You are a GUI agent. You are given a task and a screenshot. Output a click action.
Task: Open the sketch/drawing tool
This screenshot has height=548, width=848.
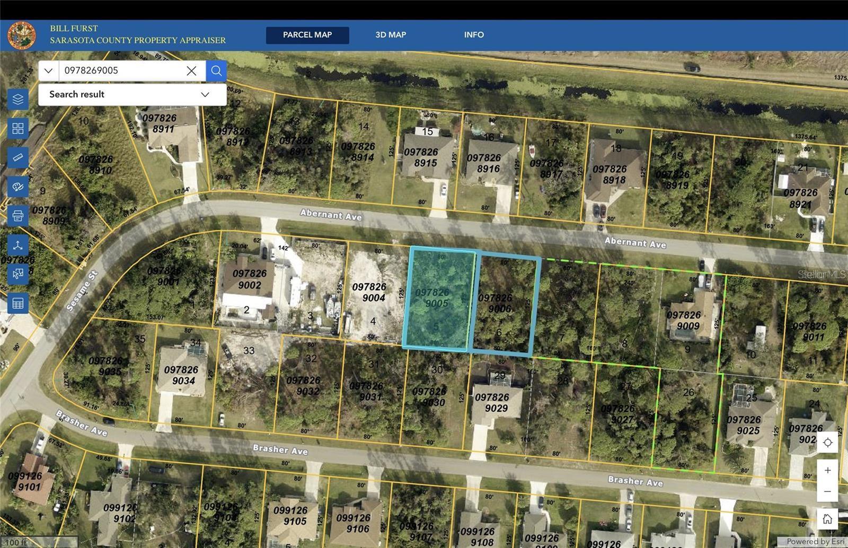coord(18,187)
